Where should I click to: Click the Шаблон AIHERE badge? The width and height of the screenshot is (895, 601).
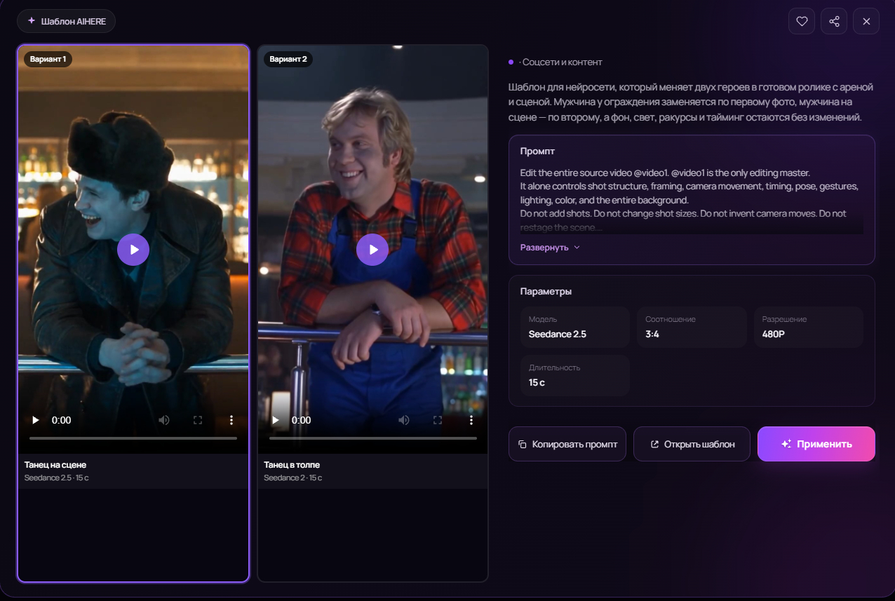click(67, 21)
